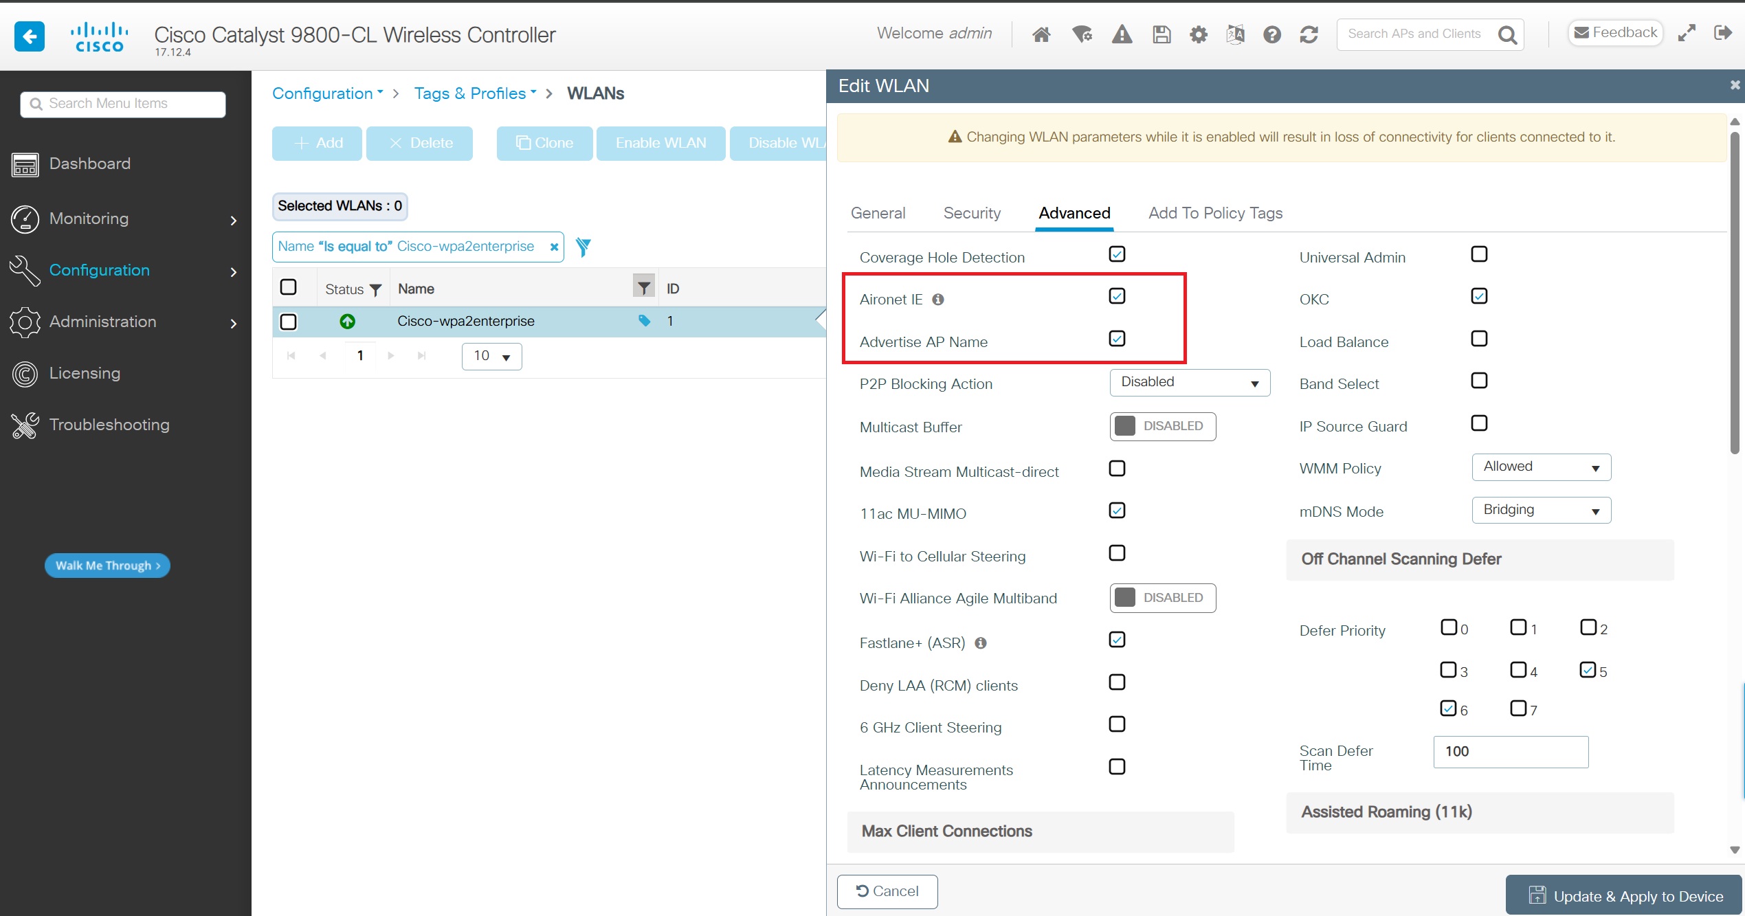1745x916 pixels.
Task: Check Defer Priority 7 checkbox
Action: coord(1518,708)
